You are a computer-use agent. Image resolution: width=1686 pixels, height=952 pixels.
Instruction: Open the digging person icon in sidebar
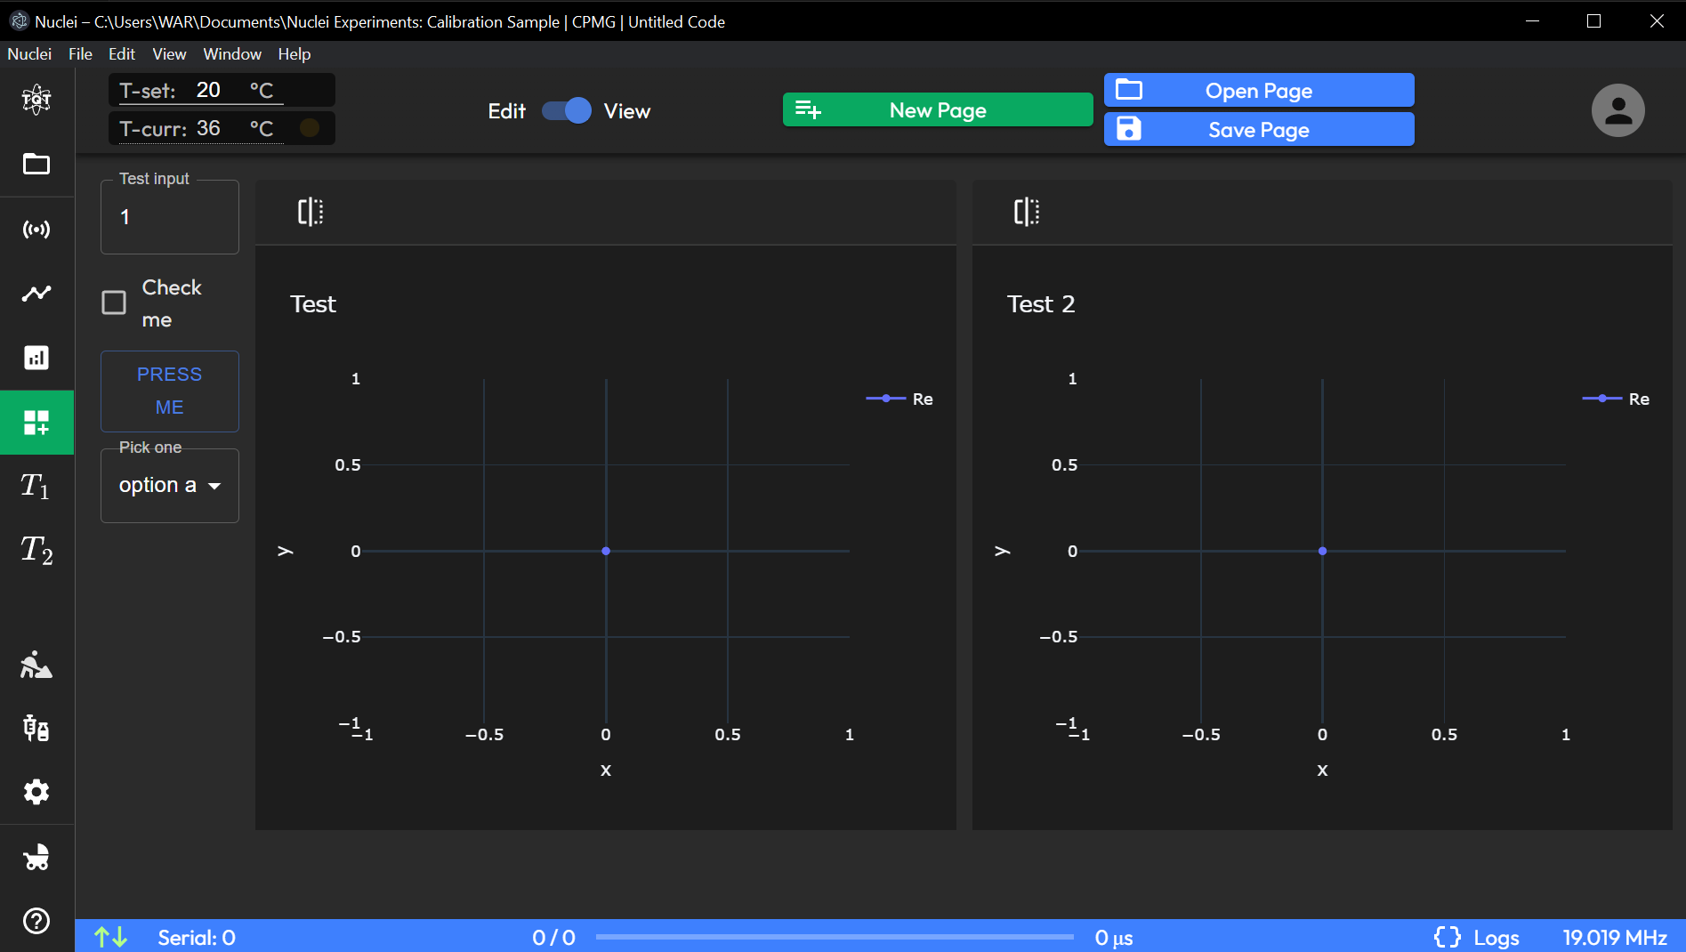[x=36, y=665]
